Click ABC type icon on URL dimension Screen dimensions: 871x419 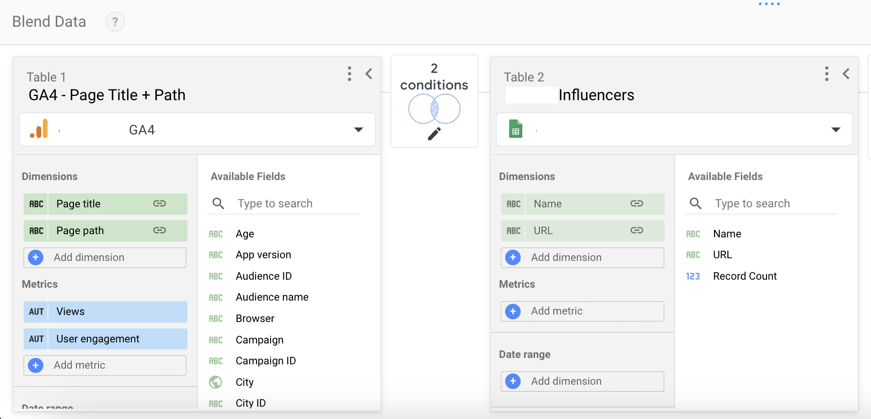tap(513, 231)
